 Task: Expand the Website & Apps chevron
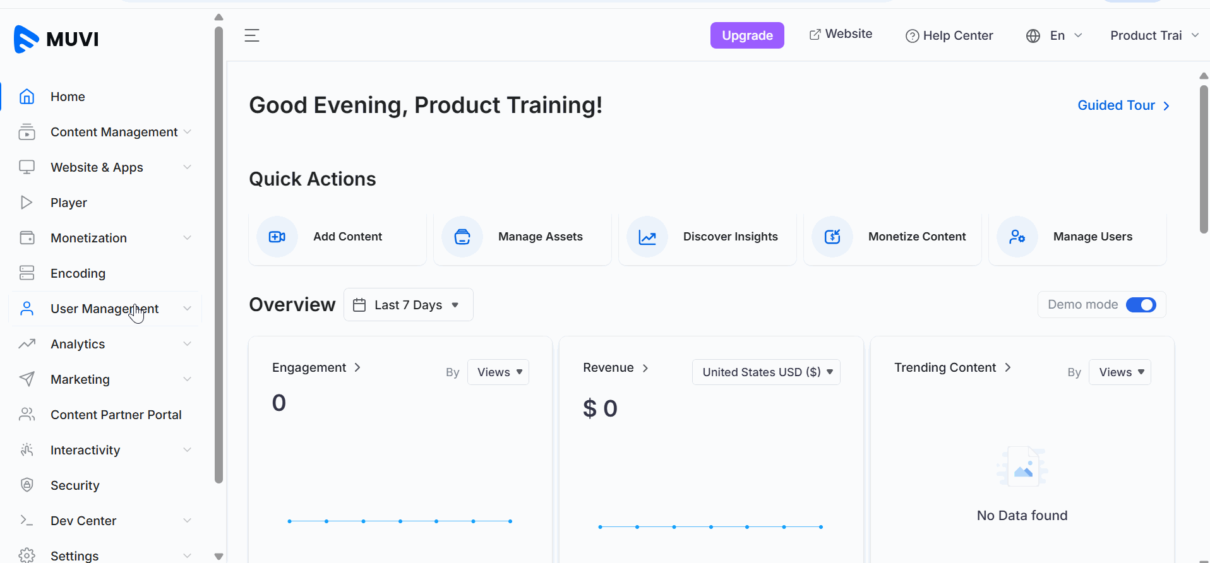187,167
